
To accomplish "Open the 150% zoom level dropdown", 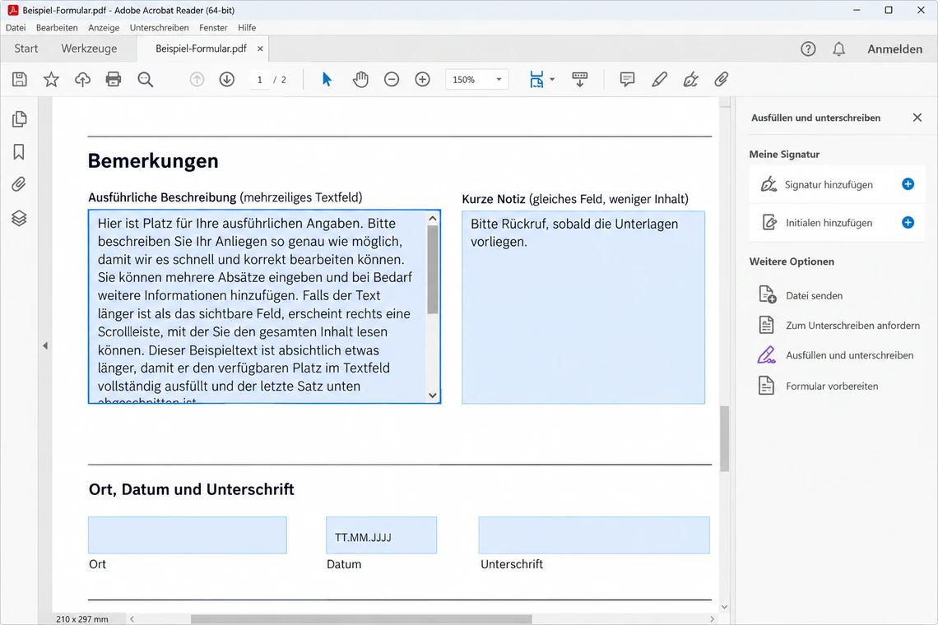I will (x=476, y=80).
